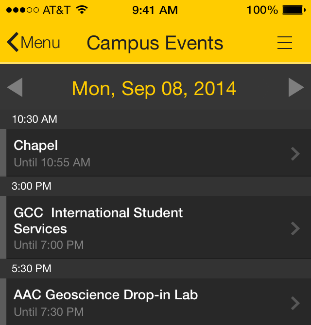Tap the Wi-Fi status icon
Viewport: 311px width, 325px height.
(82, 10)
